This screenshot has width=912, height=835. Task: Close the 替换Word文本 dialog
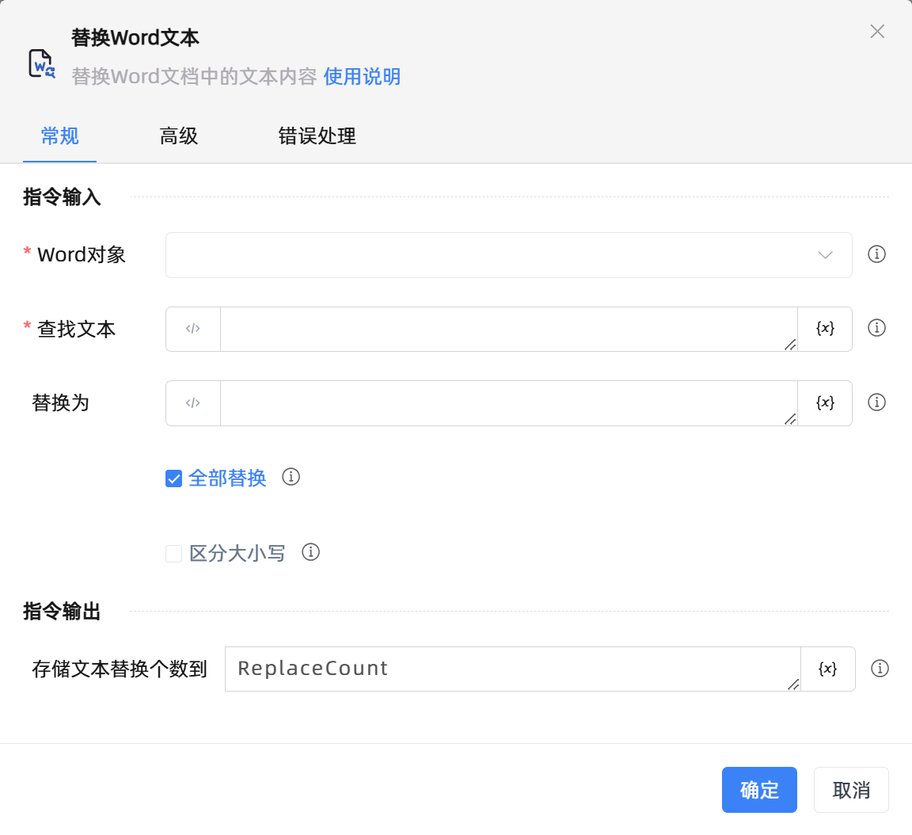coord(877,32)
